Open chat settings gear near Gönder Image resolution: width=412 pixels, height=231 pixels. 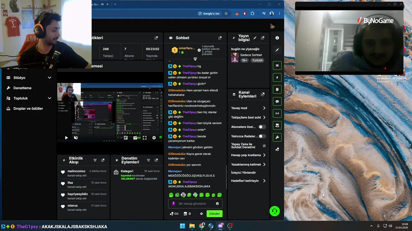[201, 214]
